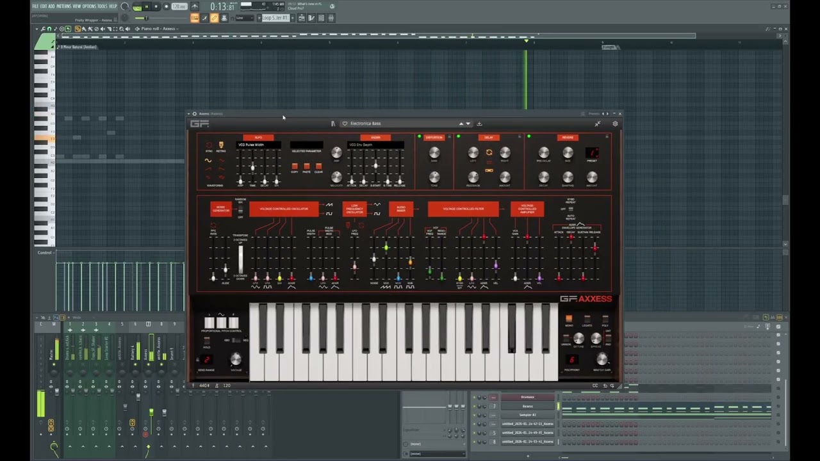Open the VCO Env Depth destination dropdown
The width and height of the screenshot is (820, 461).
coord(375,145)
